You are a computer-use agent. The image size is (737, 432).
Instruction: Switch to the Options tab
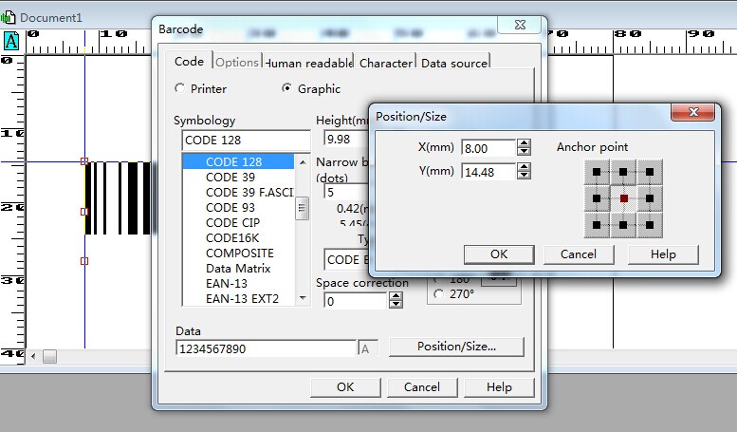(x=237, y=63)
